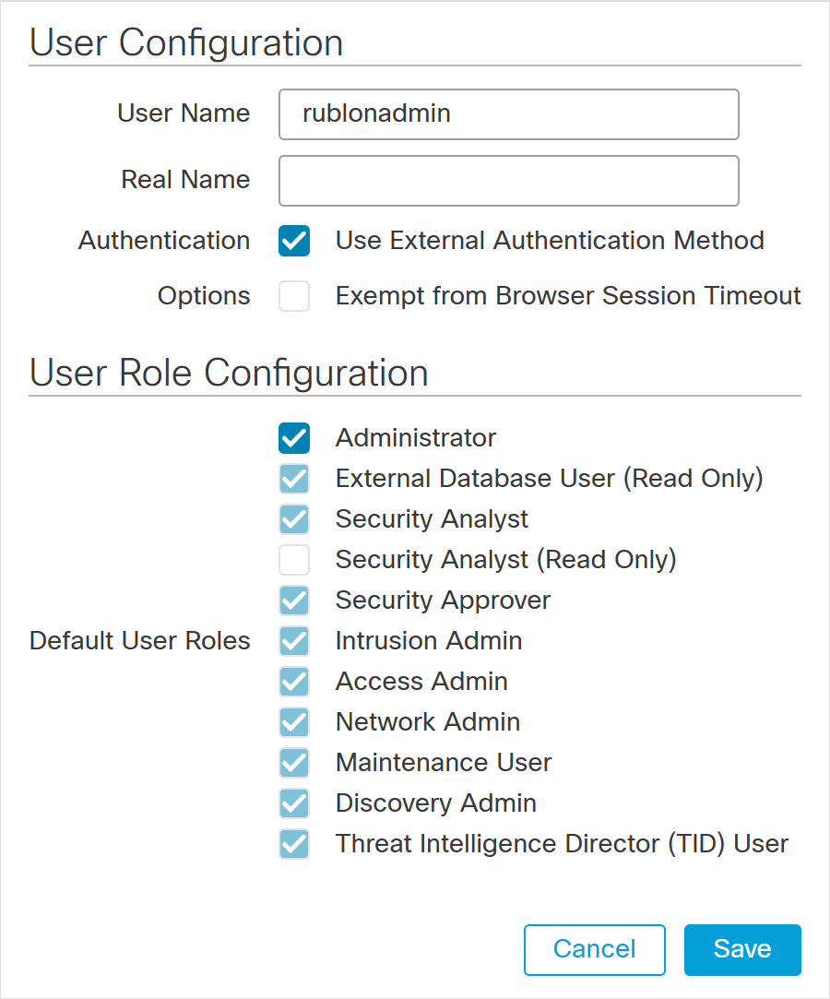The height and width of the screenshot is (999, 830).
Task: Toggle Threat Intelligence Director (TID) User checkbox
Action: (294, 844)
